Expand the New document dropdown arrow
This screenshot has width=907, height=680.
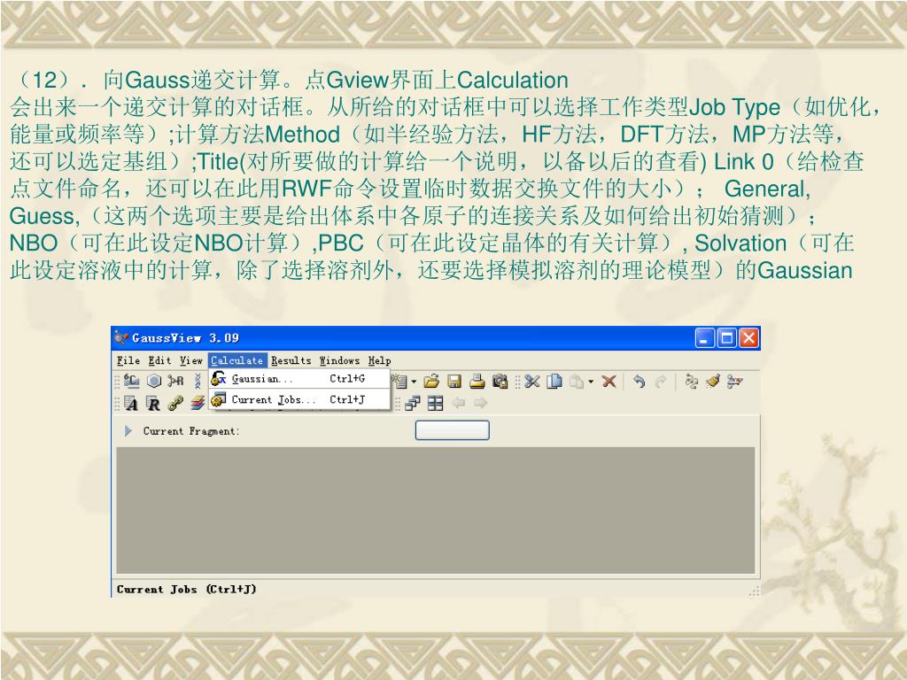coord(414,382)
